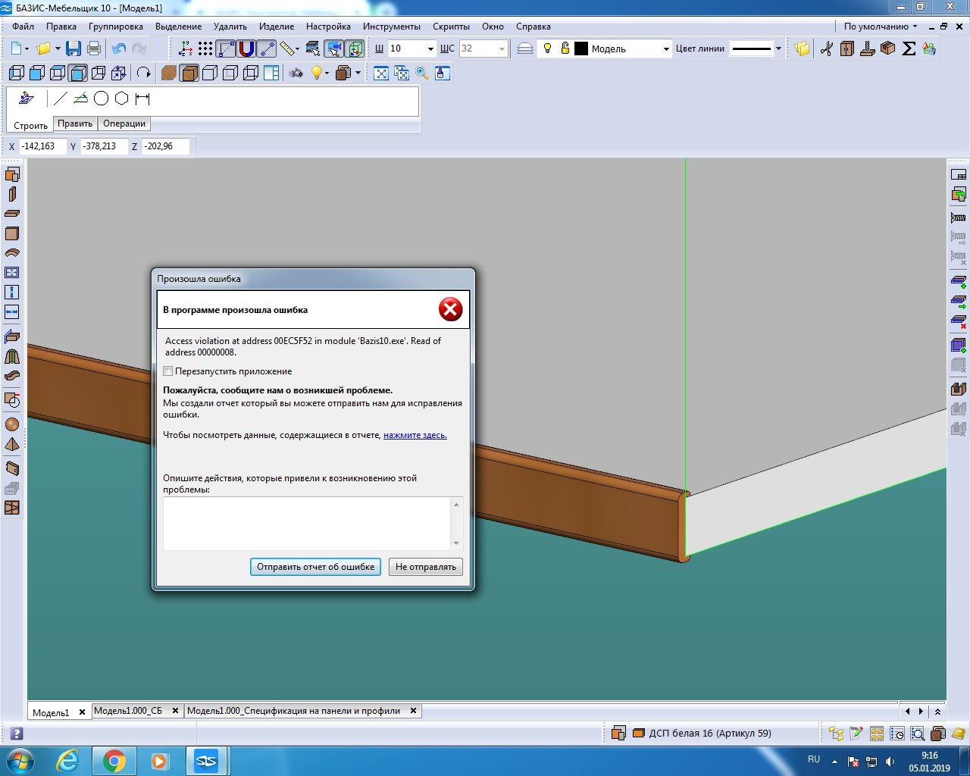
Task: Click the yellow folders icon in top toolbar
Action: pos(802,48)
